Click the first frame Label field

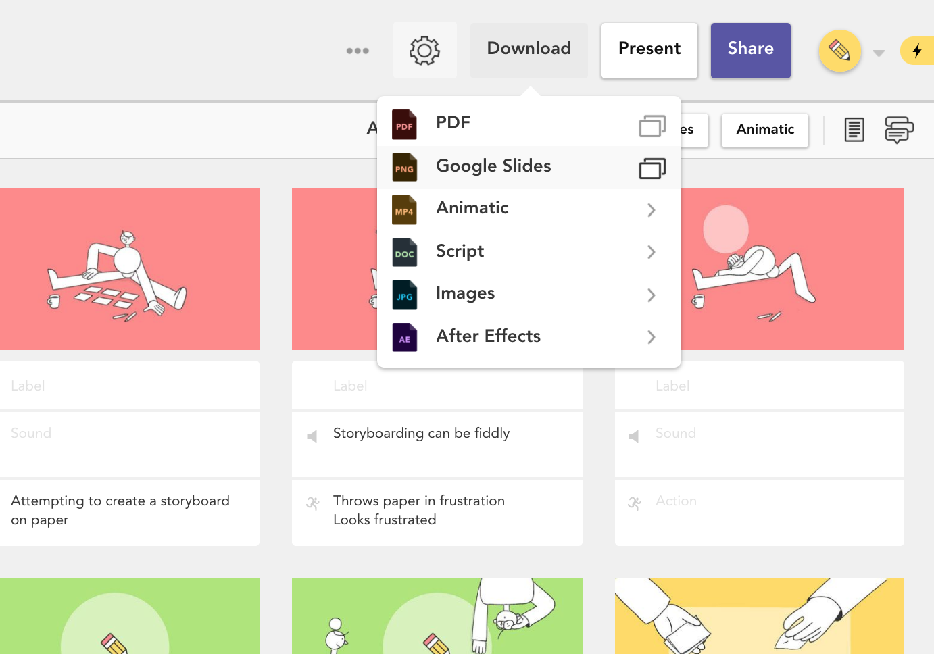pyautogui.click(x=128, y=386)
